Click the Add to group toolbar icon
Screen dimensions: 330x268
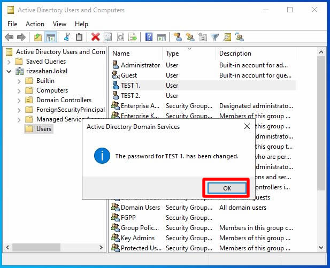240,37
